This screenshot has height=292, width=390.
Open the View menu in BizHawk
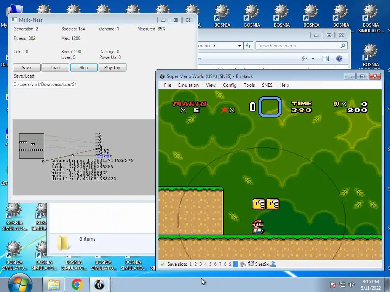click(x=210, y=85)
